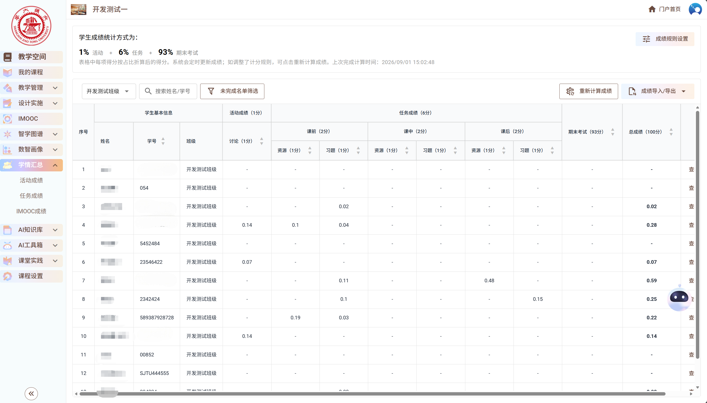Sort by 讨论（1分） column
Viewport: 707px width, 403px height.
[262, 141]
